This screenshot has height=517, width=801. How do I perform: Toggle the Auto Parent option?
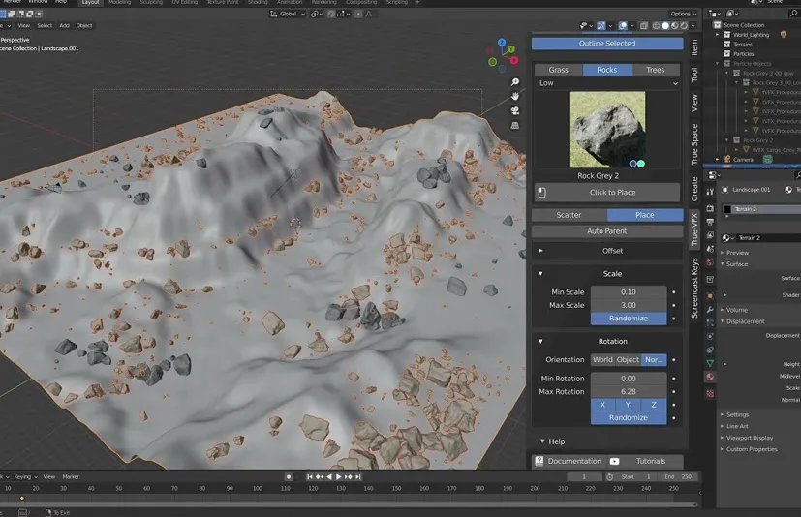[607, 231]
